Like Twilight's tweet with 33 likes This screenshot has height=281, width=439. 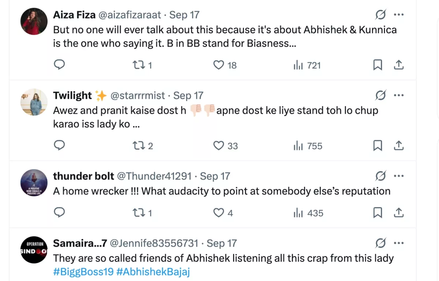tap(218, 146)
